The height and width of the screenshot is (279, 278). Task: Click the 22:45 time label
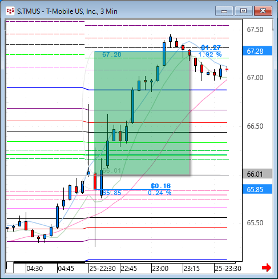click(129, 269)
